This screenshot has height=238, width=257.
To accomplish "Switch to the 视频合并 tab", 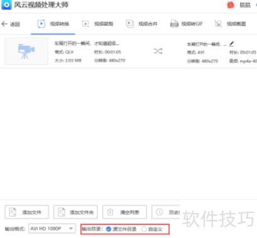I will click(x=142, y=24).
